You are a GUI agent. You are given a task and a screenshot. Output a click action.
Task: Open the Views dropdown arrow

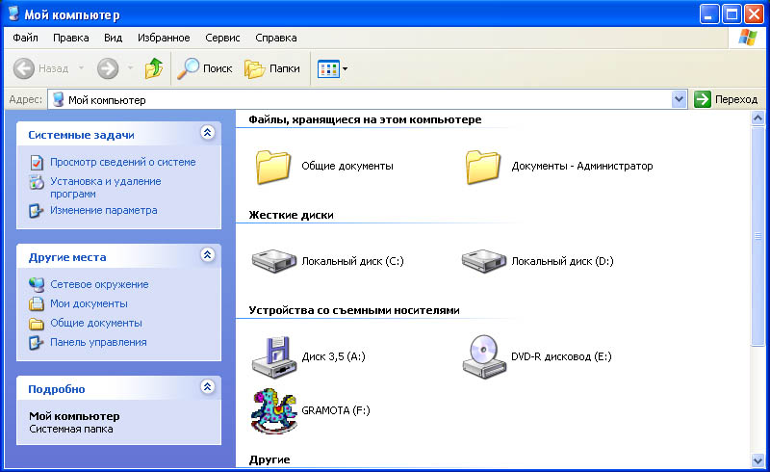(346, 68)
